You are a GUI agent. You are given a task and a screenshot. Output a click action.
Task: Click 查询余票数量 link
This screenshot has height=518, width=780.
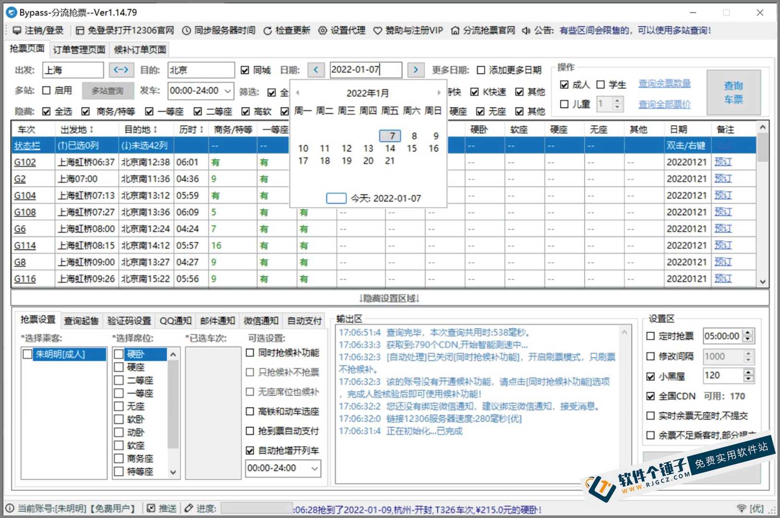tap(664, 83)
